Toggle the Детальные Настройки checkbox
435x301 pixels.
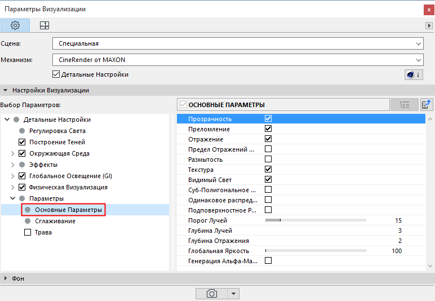[x=56, y=74]
